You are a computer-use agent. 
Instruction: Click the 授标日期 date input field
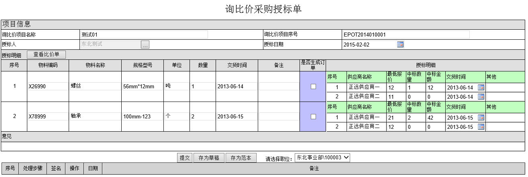[369, 45]
